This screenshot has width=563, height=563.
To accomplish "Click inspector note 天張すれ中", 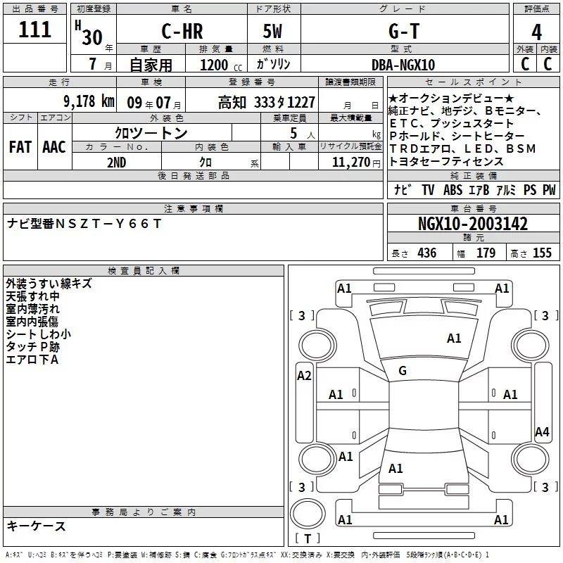I will (x=32, y=296).
